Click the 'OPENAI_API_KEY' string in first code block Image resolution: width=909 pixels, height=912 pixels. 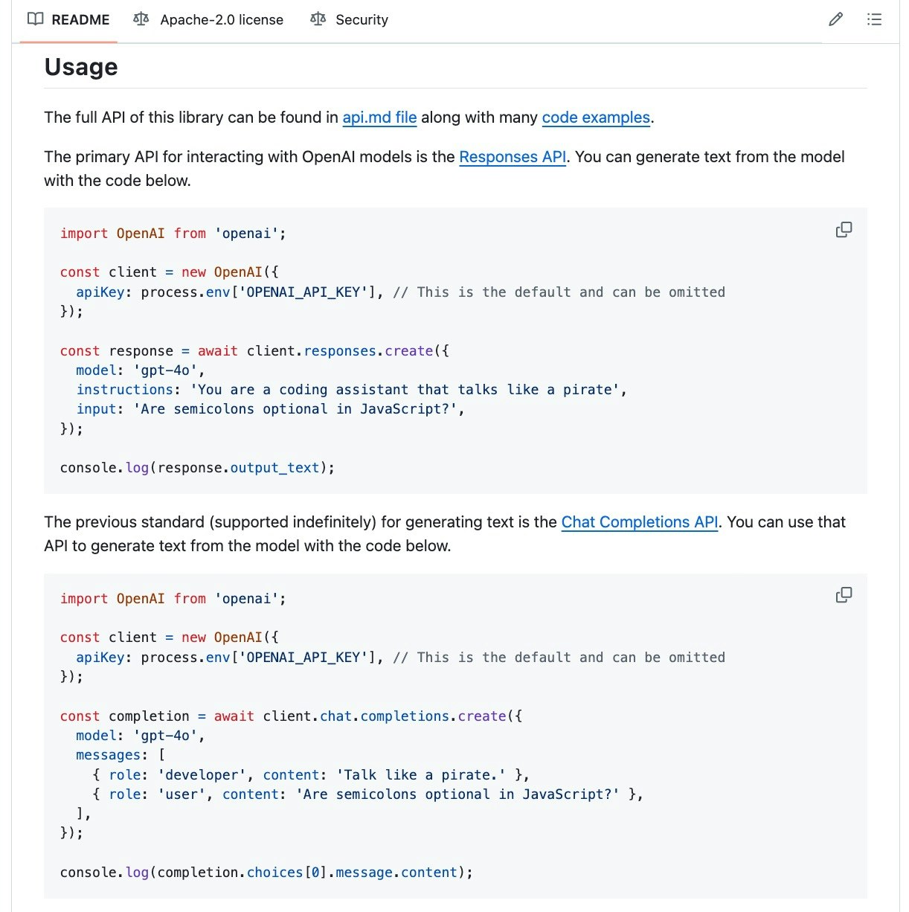pos(303,292)
